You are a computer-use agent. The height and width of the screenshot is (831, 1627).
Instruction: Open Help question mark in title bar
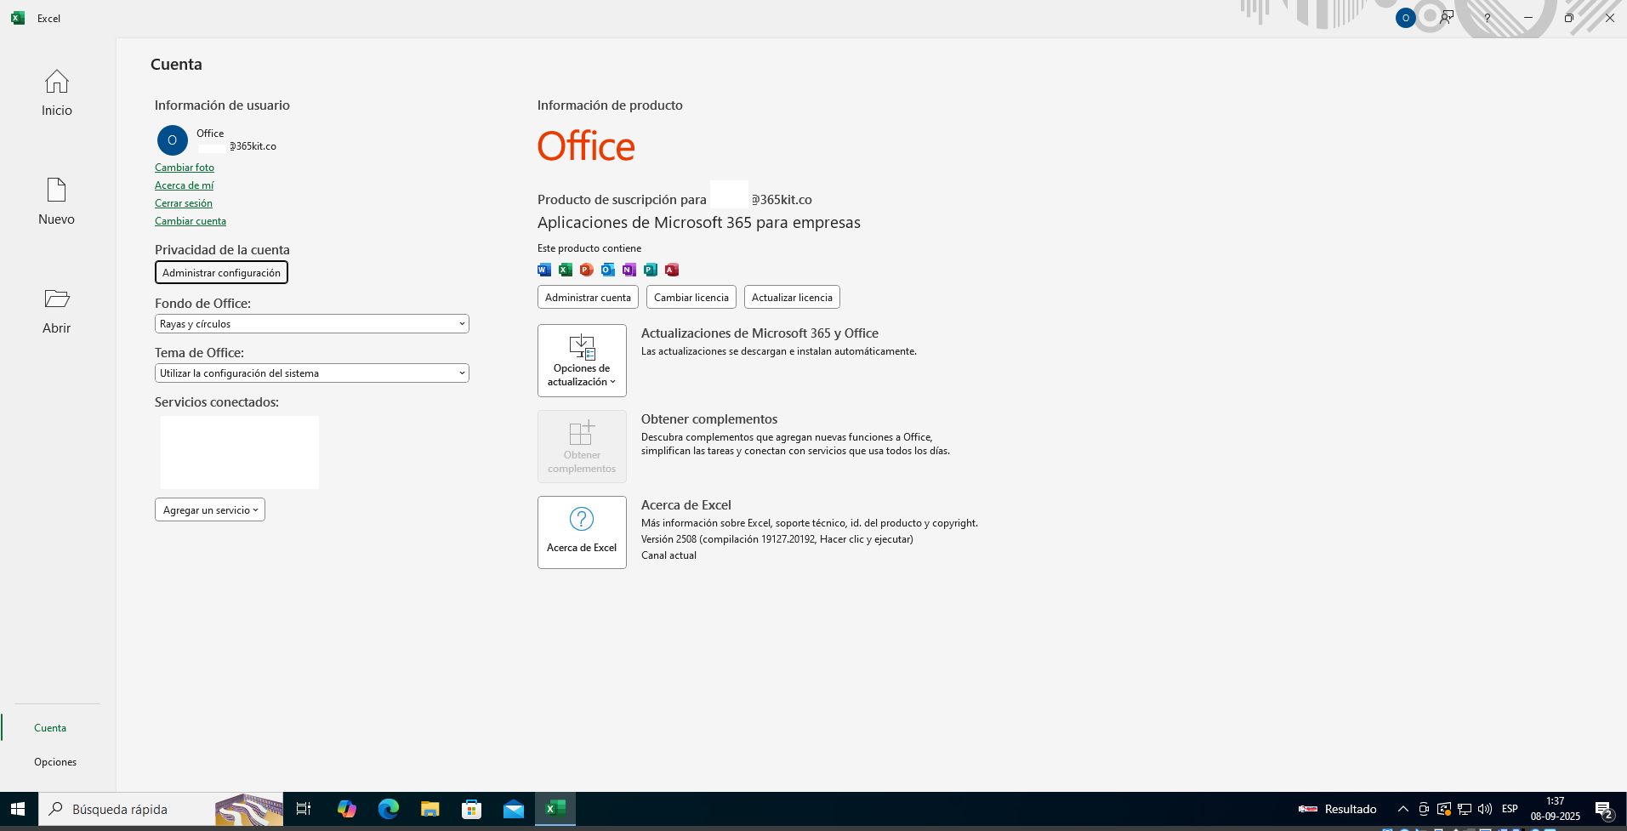(1488, 18)
